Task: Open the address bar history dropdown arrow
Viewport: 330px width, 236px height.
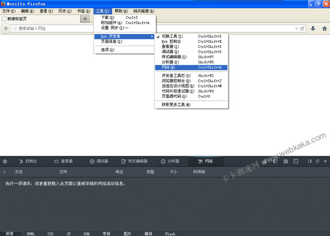Action: (x=296, y=29)
